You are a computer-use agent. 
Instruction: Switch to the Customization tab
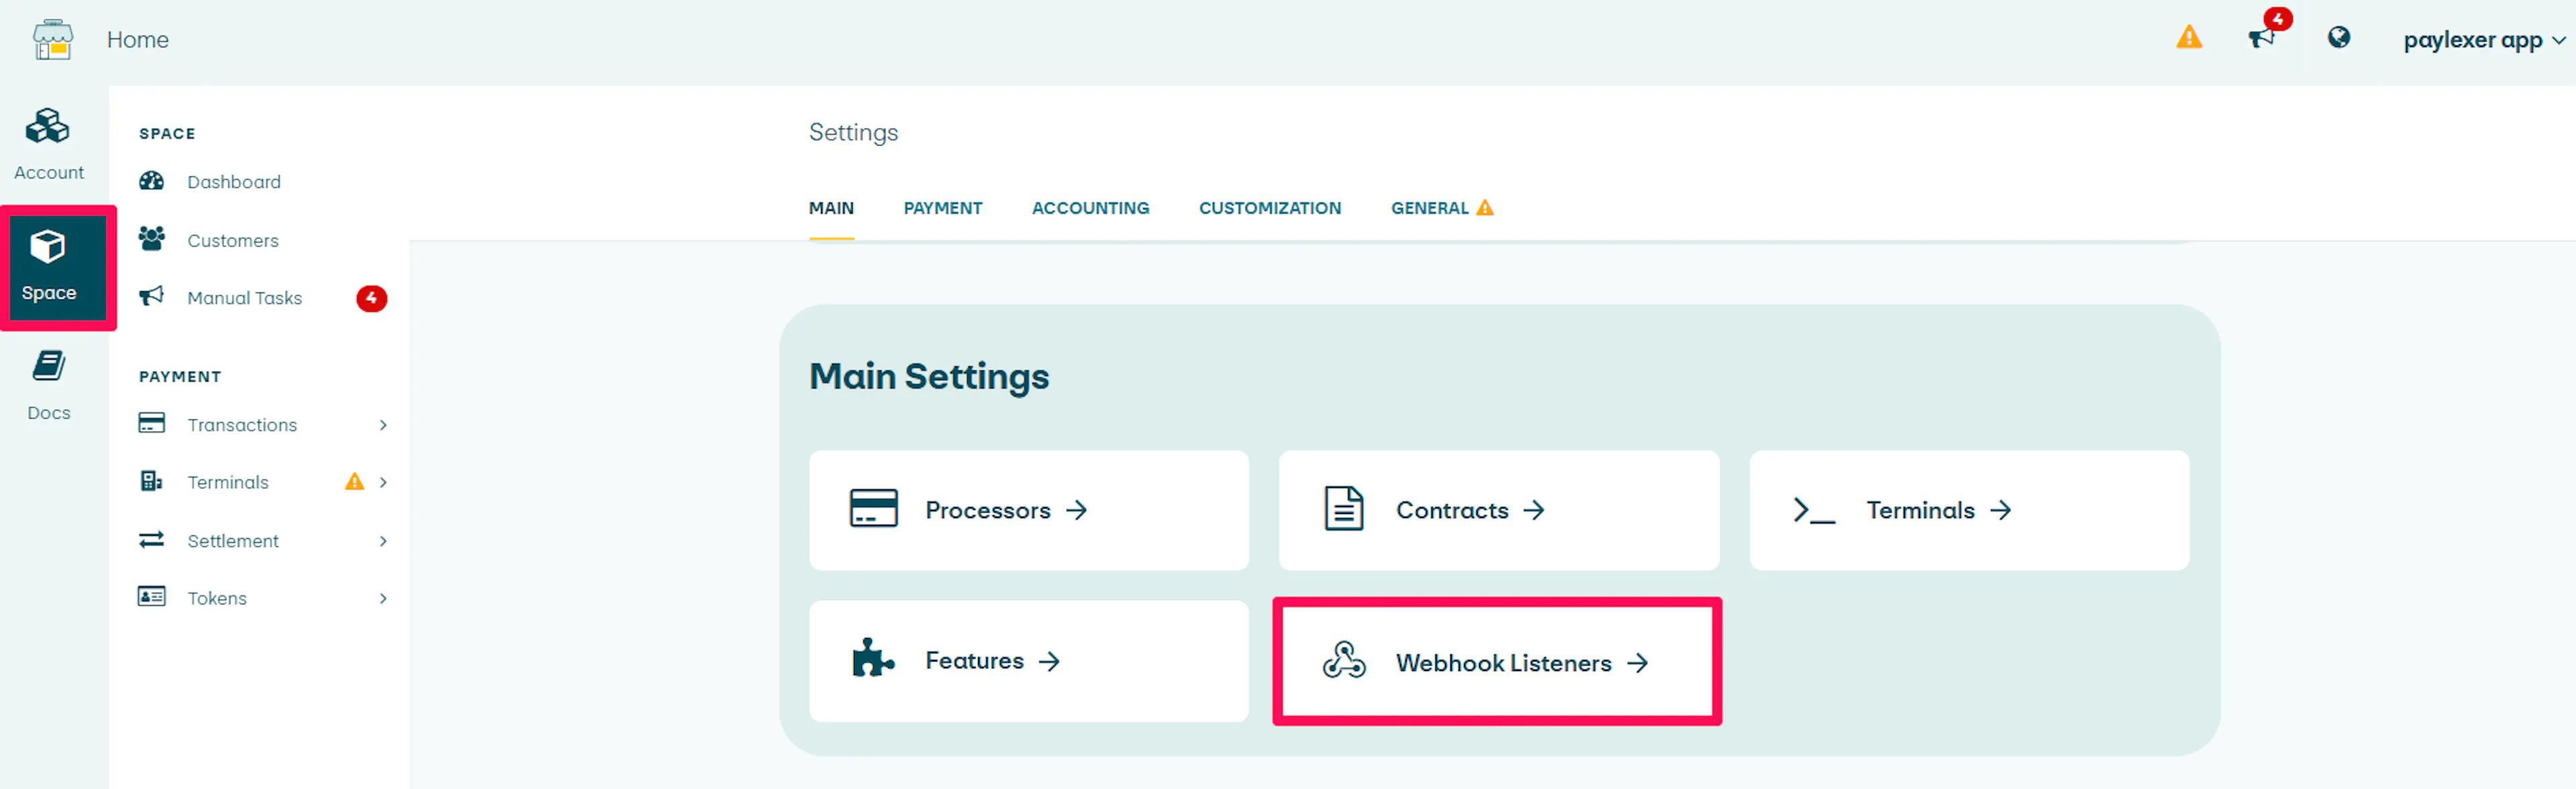(1269, 208)
